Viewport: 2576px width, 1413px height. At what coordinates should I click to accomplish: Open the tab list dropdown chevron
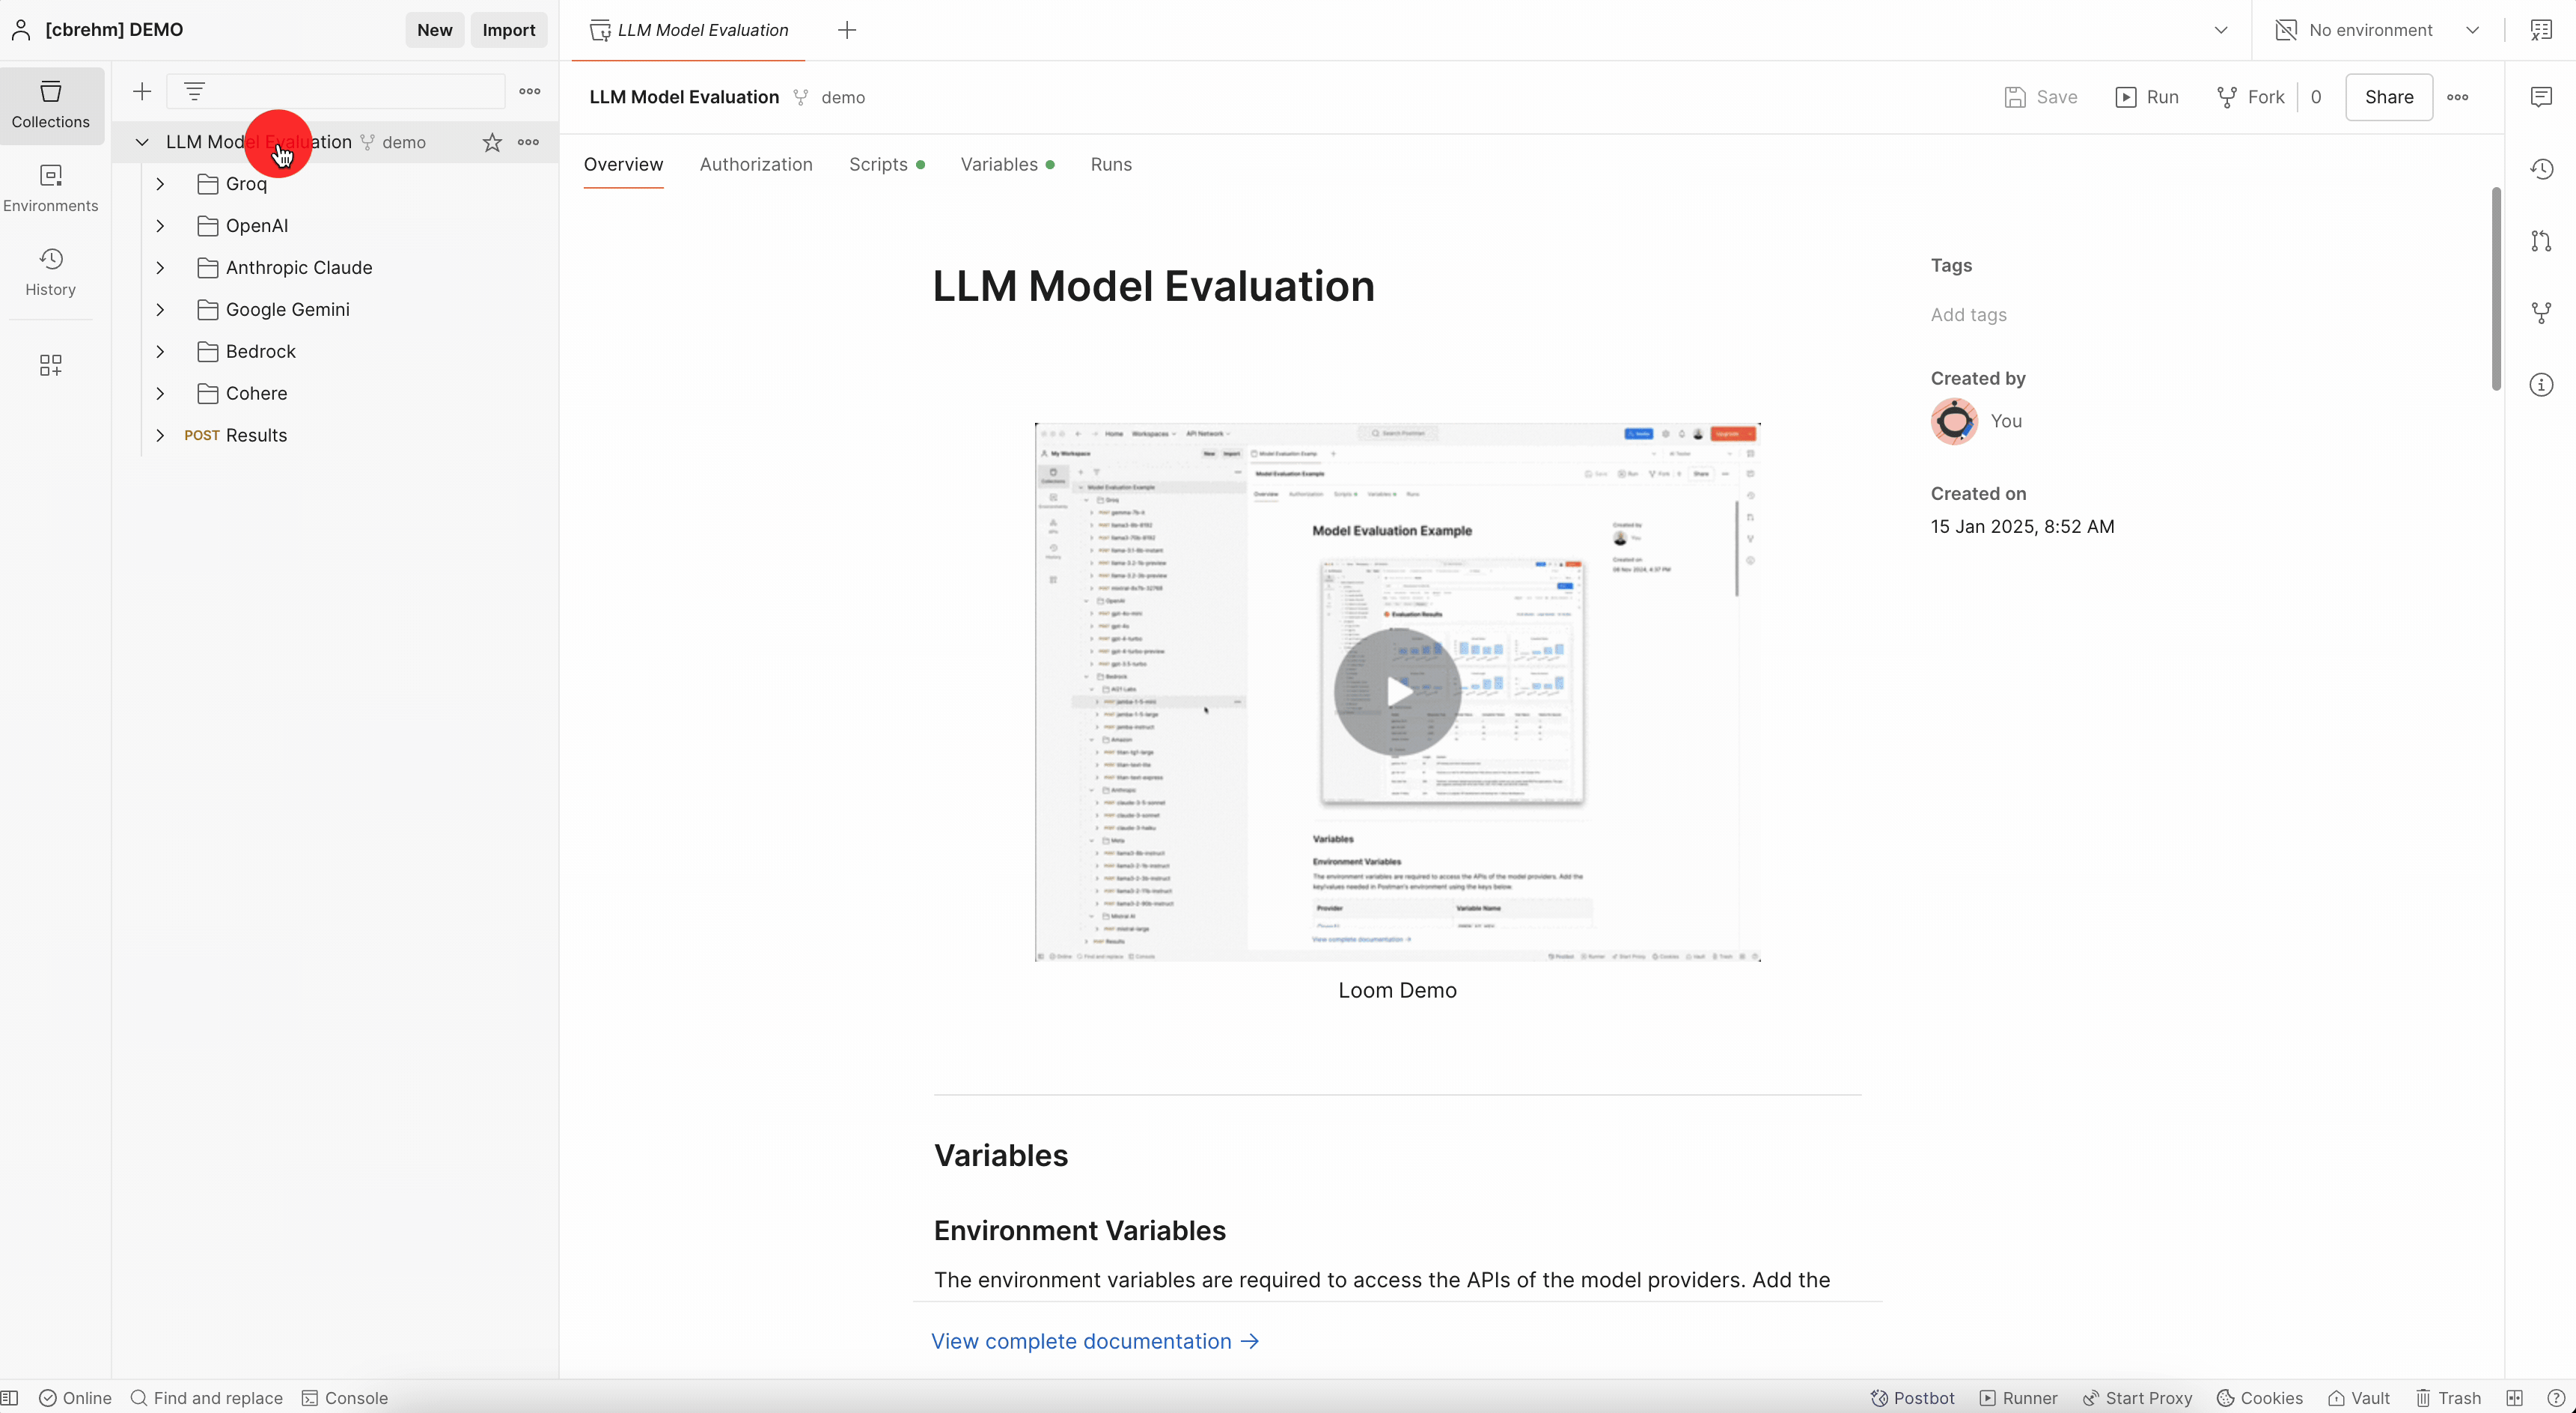[x=2221, y=30]
